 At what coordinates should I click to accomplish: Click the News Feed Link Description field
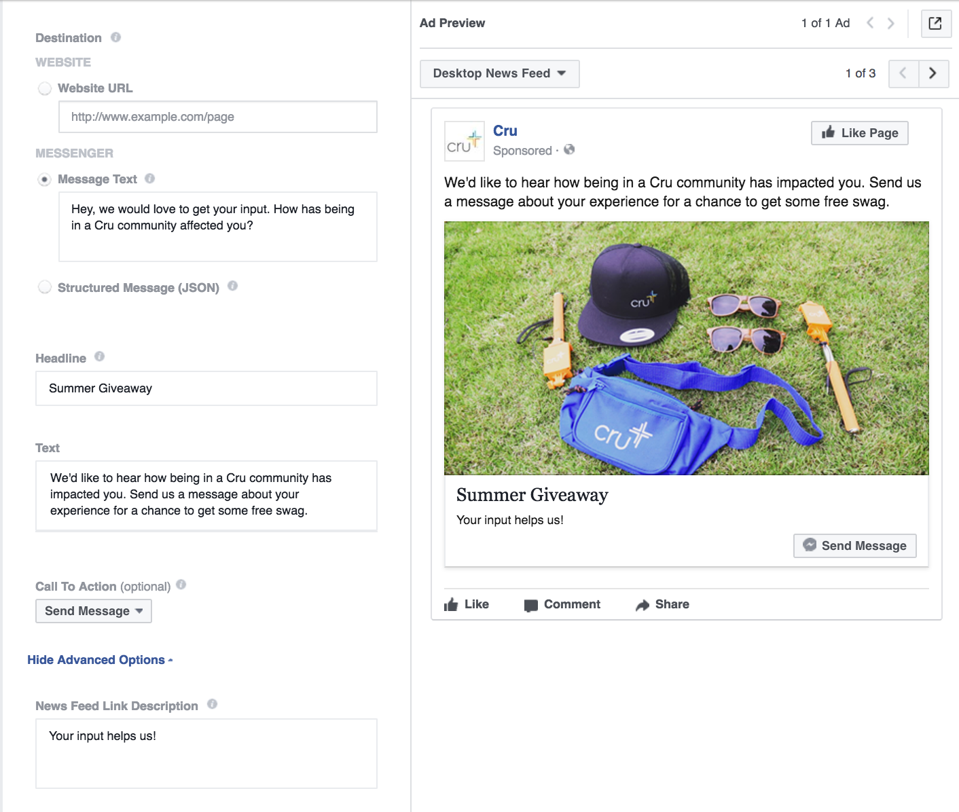coord(206,754)
